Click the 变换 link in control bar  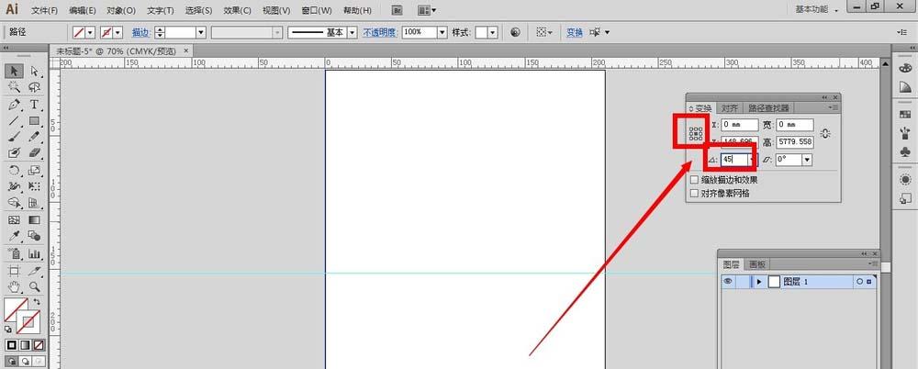[x=575, y=33]
